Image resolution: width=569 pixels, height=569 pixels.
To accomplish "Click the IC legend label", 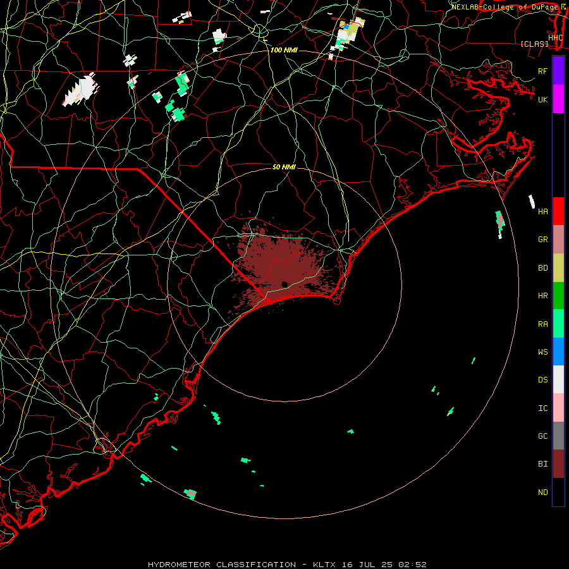I will click(x=542, y=408).
